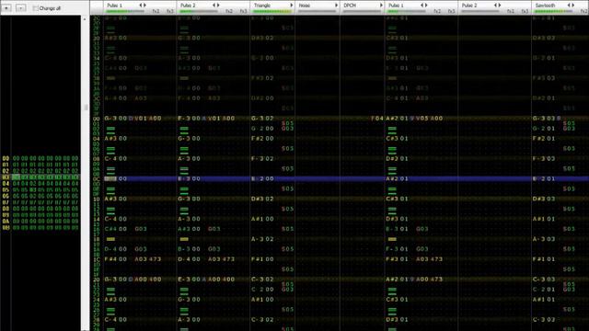The width and height of the screenshot is (589, 331).
Task: Remove an effect column with Sawtooth's left arrow
Action: [569, 6]
